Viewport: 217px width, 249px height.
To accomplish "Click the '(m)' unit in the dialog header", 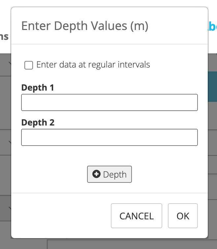I will [x=139, y=26].
